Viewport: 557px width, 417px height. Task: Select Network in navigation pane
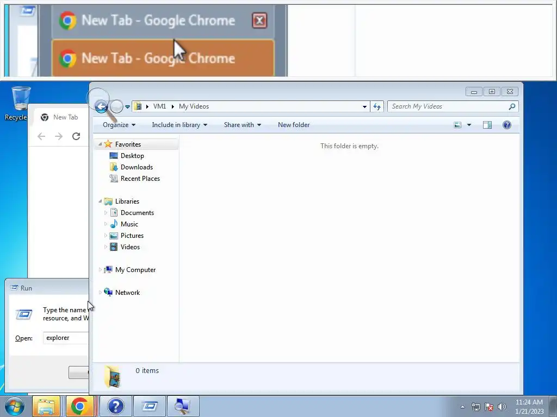point(127,293)
